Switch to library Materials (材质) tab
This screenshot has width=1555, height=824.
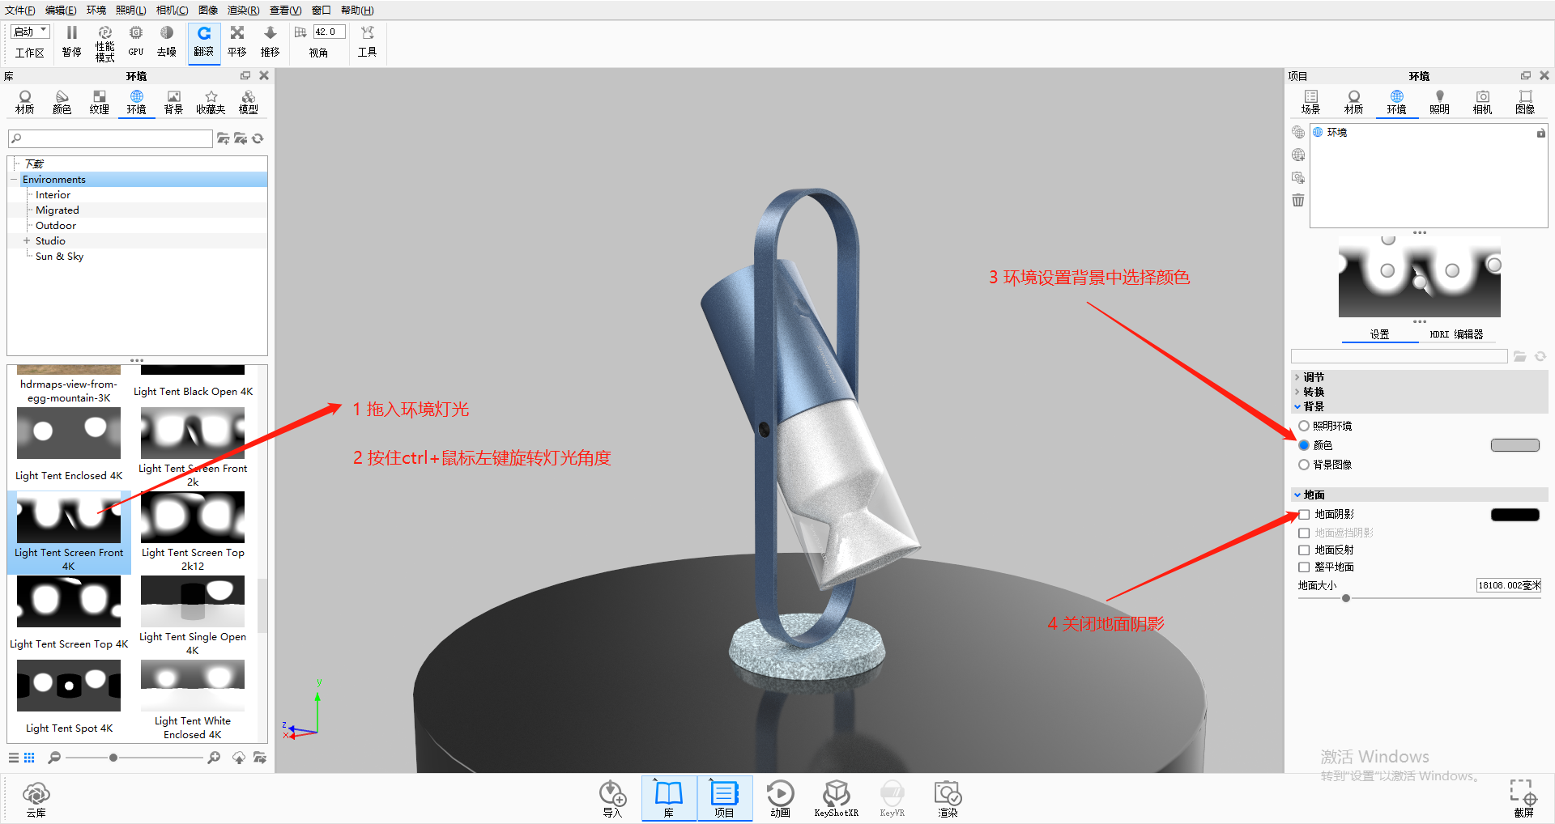(25, 103)
